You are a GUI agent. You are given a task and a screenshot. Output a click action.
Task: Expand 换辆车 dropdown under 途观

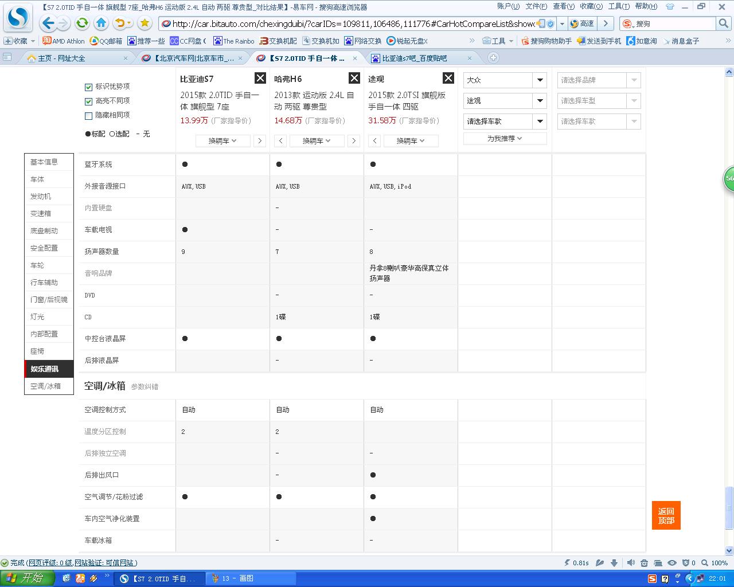(411, 141)
